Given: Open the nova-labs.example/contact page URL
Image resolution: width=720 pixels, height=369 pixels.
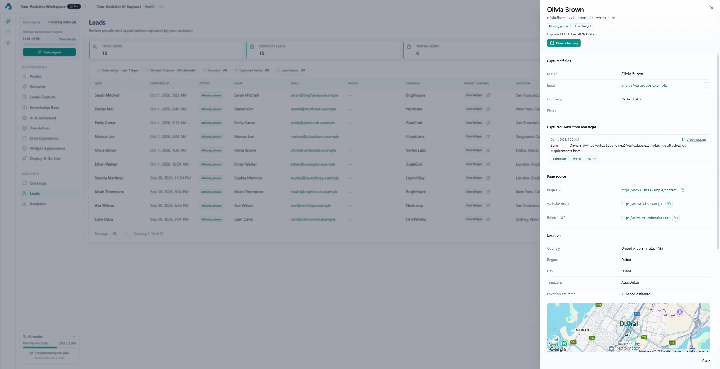Looking at the screenshot, I should coord(649,190).
